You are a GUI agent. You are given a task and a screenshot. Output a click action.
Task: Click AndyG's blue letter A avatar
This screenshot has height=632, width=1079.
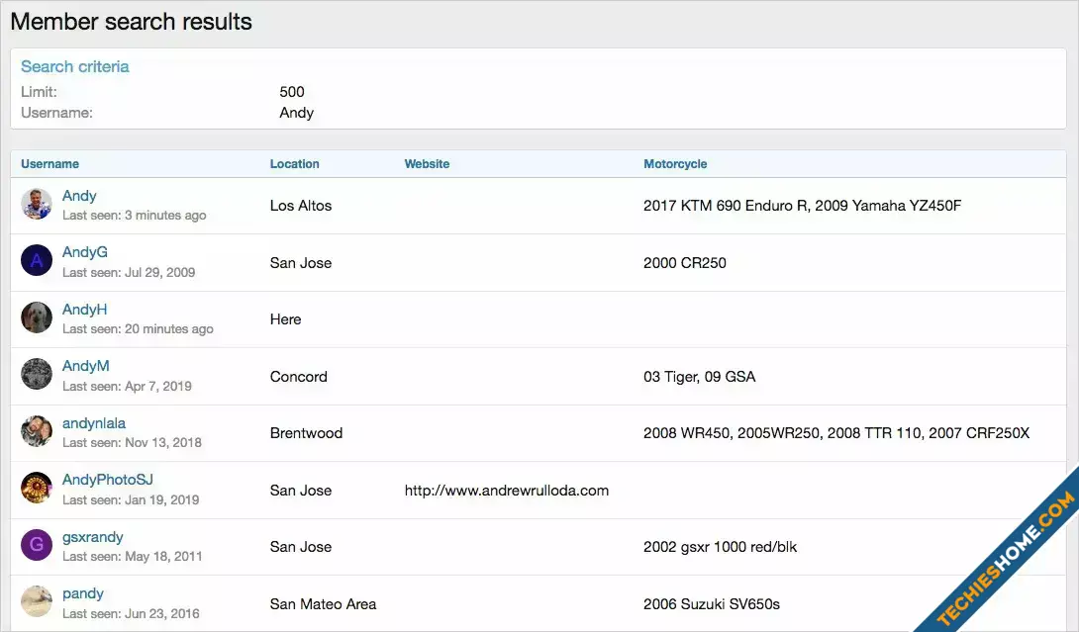click(x=37, y=261)
